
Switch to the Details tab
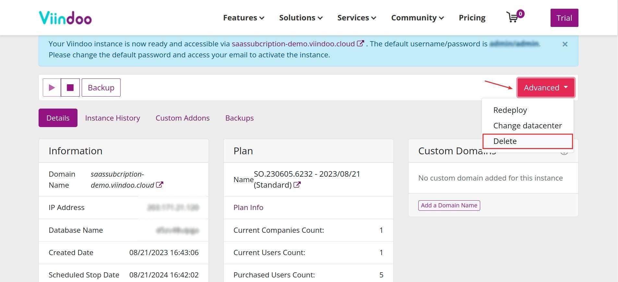click(x=58, y=118)
